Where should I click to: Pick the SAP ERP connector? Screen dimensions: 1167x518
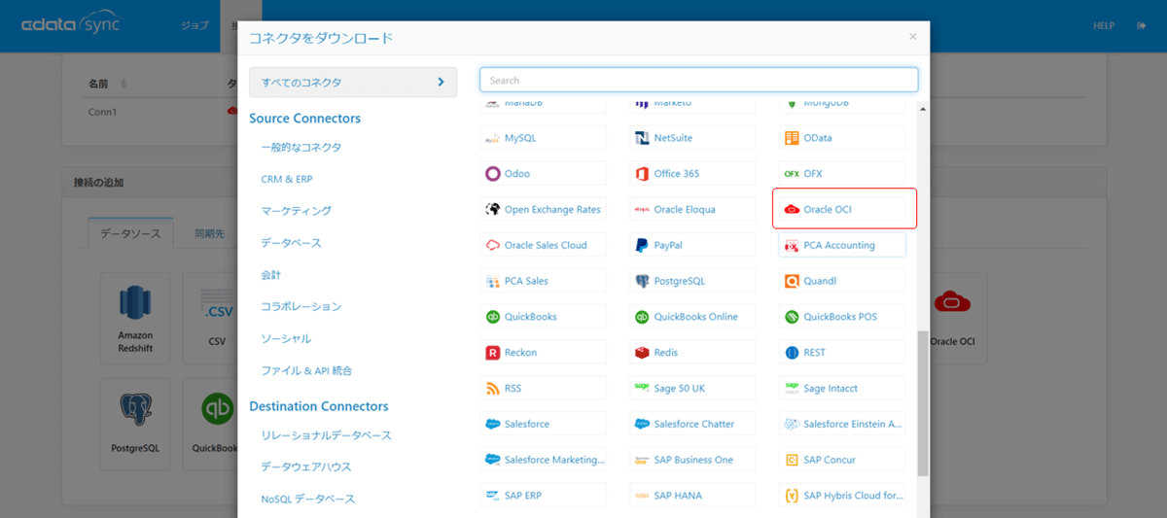point(543,495)
